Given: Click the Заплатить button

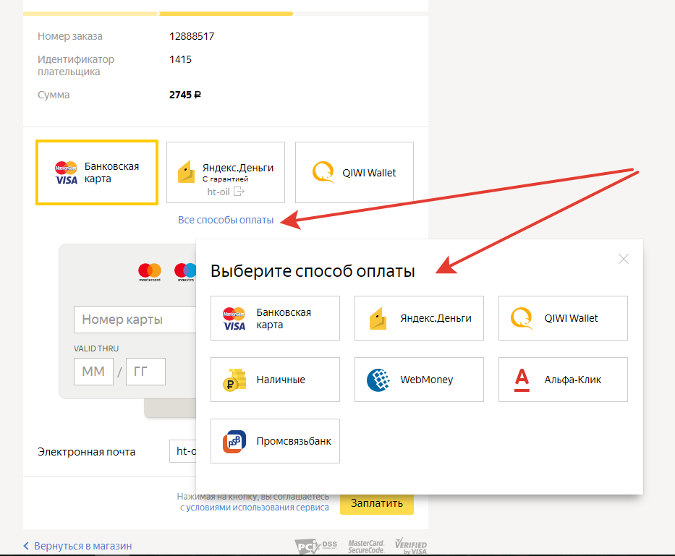Looking at the screenshot, I should click(x=377, y=503).
